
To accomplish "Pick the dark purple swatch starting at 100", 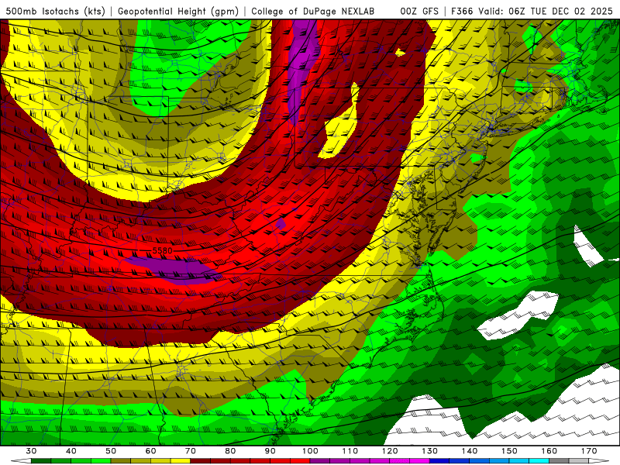I will 320,461.
